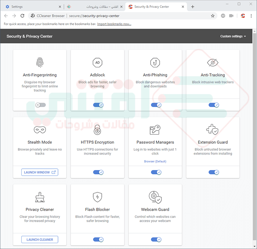The image size is (257, 249).
Task: Click the Anti-Fingerprinting card title
Action: 40,75
